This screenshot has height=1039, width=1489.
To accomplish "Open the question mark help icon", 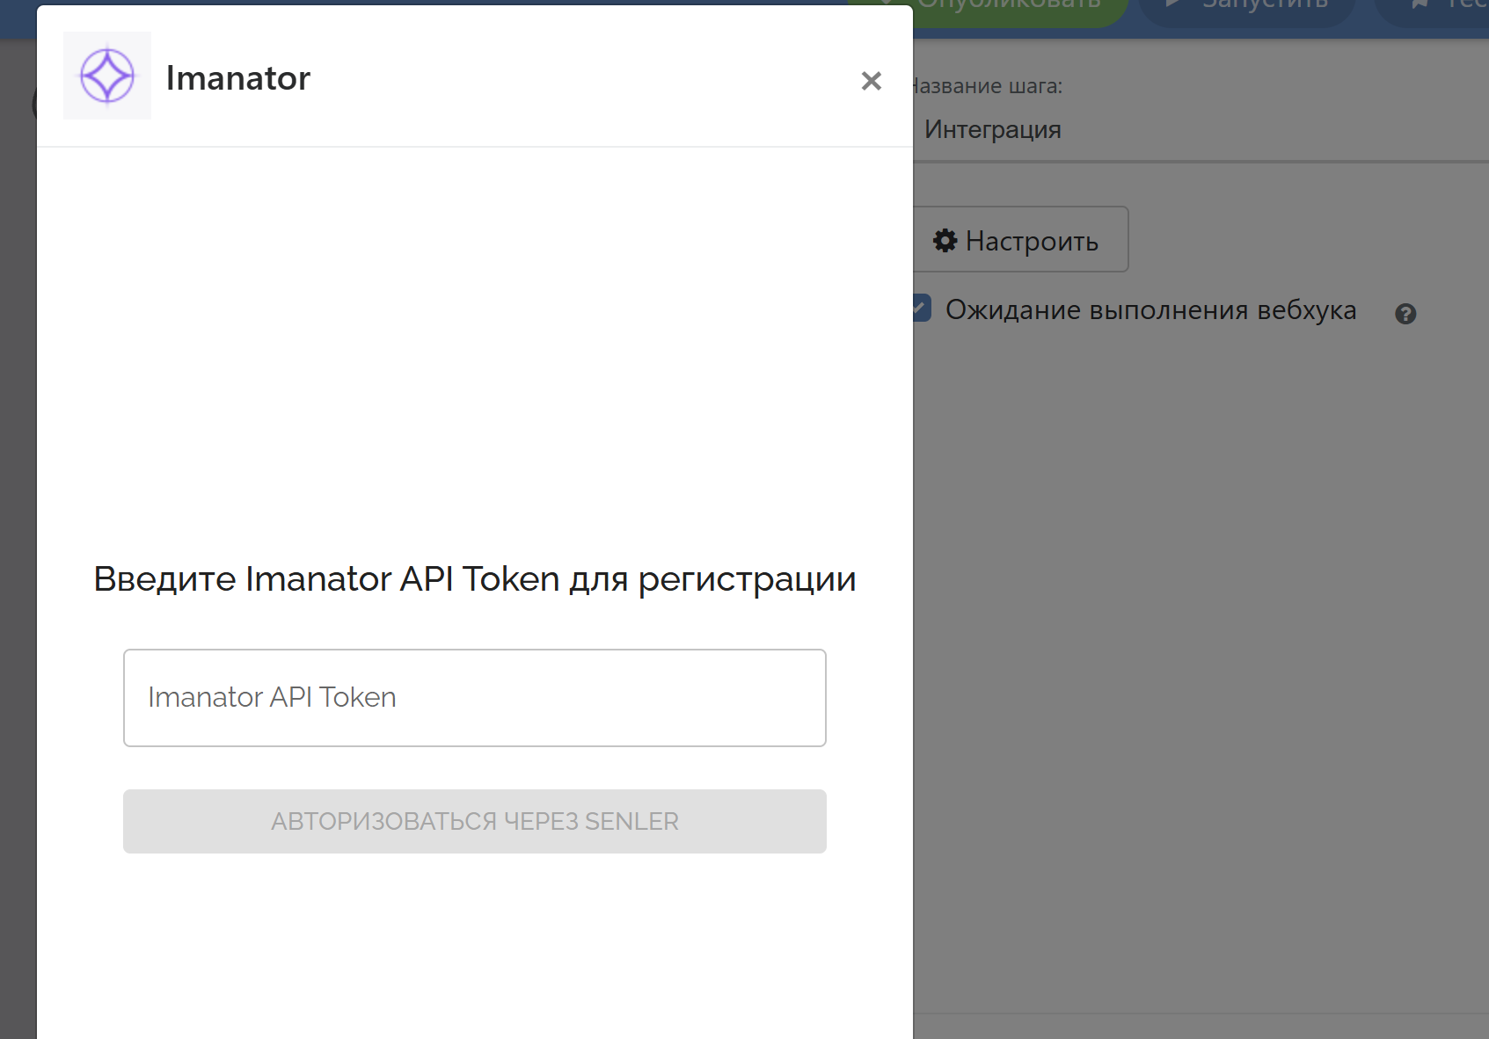I will (x=1405, y=314).
